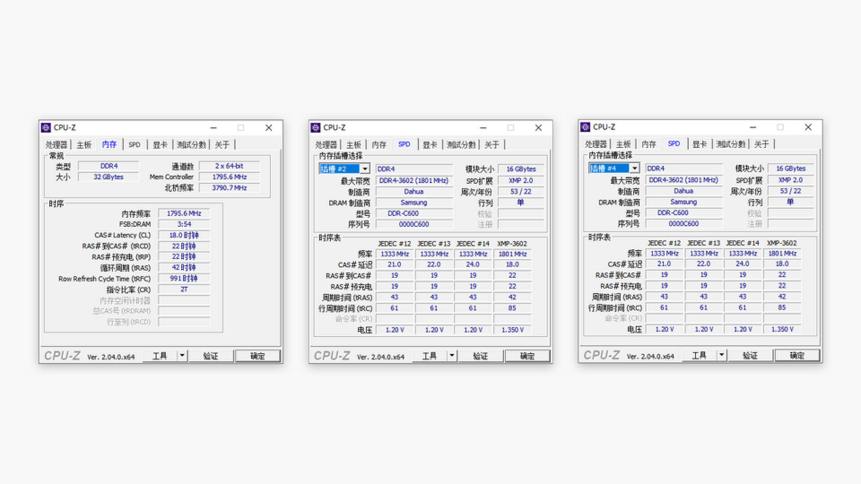Click 验证 button in left window
The width and height of the screenshot is (861, 484).
tap(210, 356)
